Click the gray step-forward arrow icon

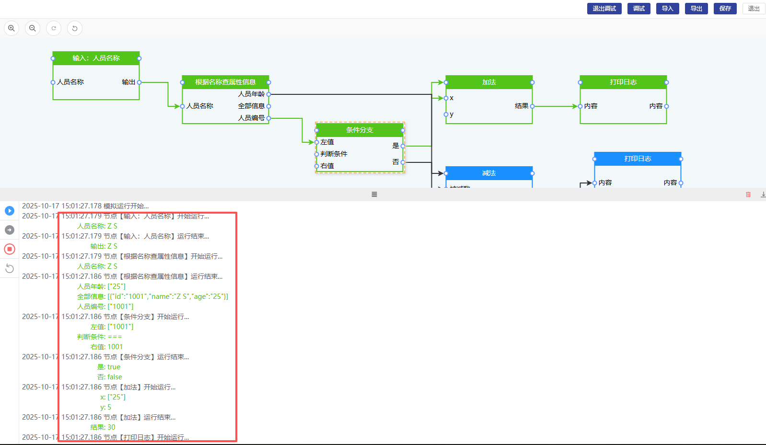(x=10, y=230)
